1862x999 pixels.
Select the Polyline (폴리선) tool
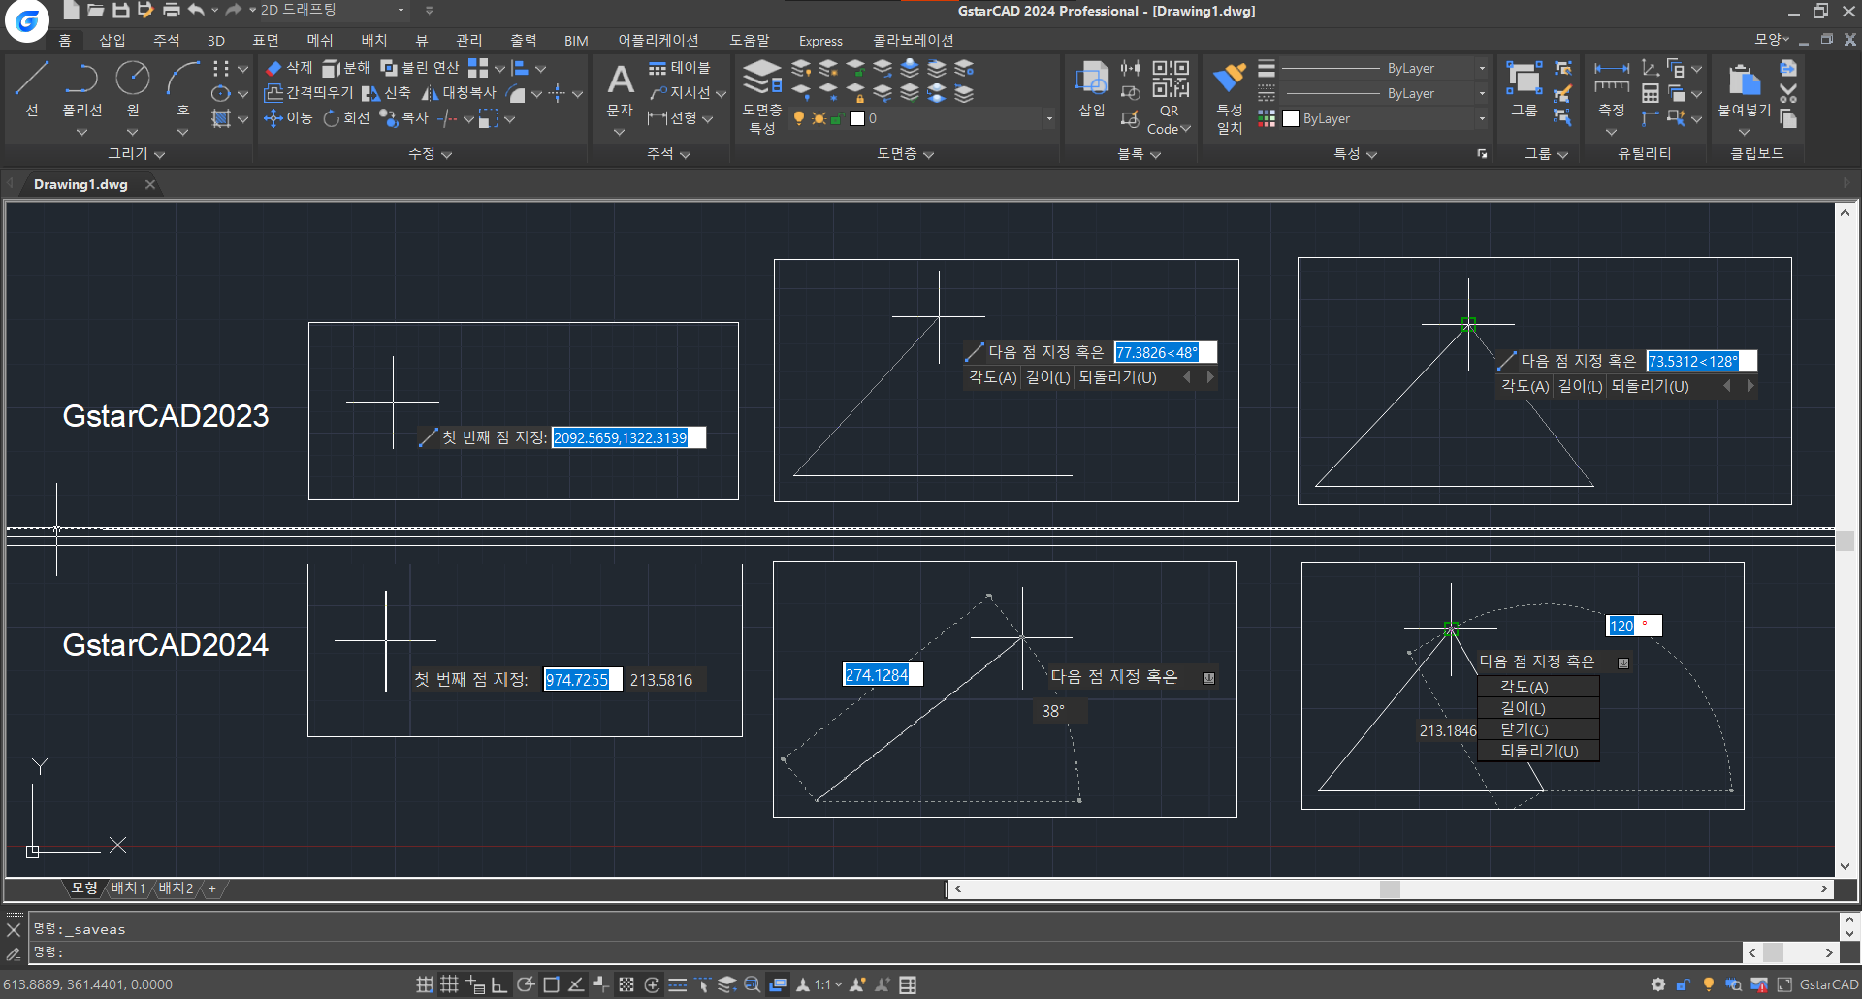pyautogui.click(x=82, y=88)
